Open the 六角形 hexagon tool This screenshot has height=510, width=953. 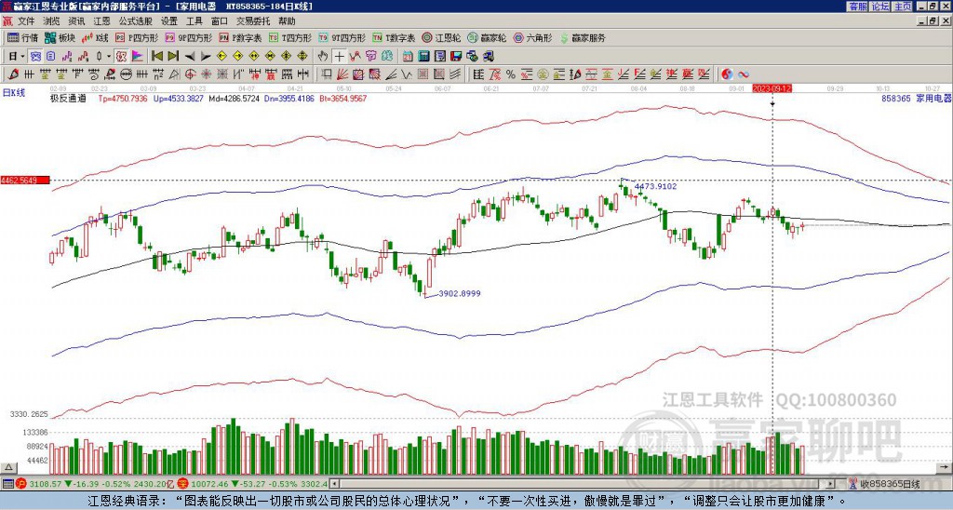pos(533,37)
